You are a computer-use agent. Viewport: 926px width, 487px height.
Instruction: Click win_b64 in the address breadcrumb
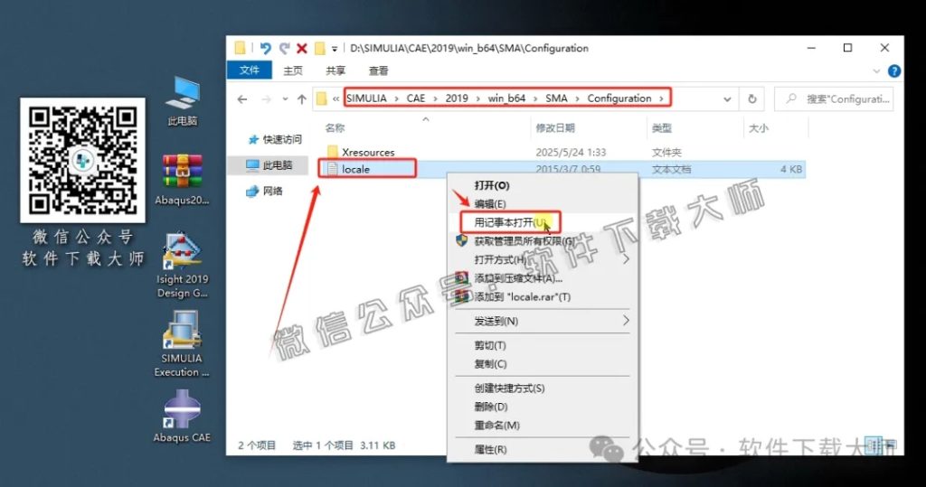point(506,98)
